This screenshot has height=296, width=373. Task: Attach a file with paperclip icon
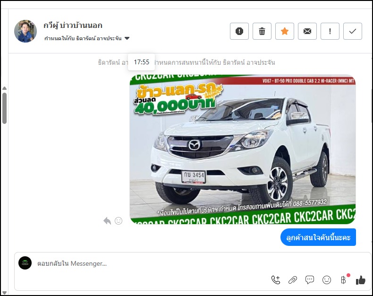293,280
